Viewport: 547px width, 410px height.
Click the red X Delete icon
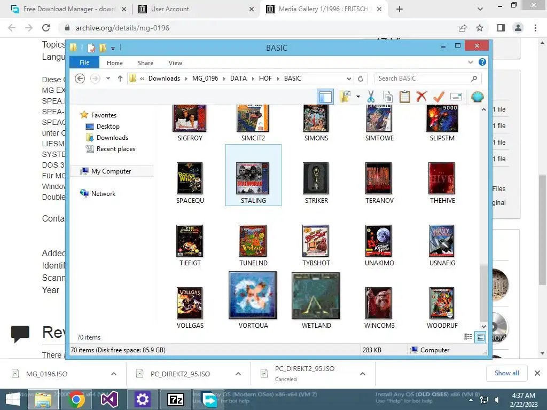[421, 96]
